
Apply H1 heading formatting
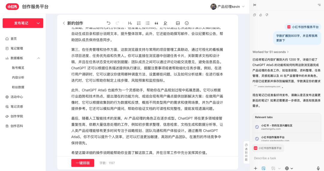(x=130, y=23)
